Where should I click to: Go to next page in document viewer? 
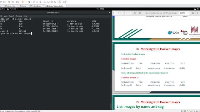coord(130,13)
